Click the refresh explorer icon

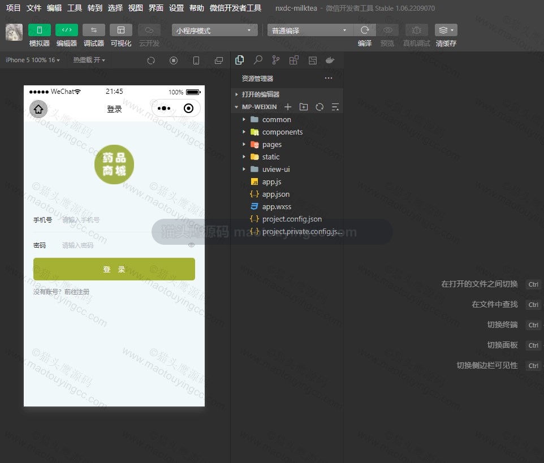[320, 107]
